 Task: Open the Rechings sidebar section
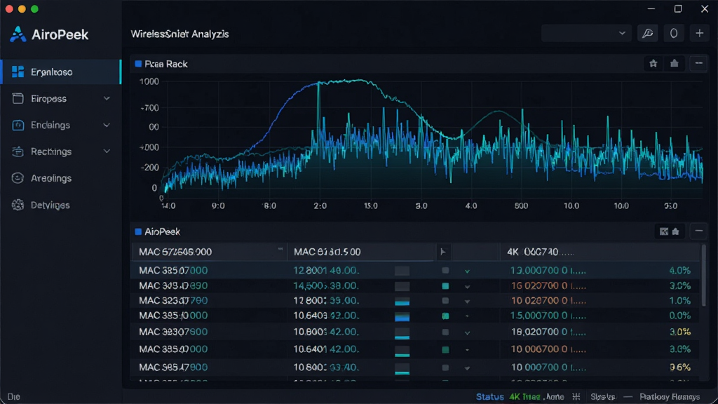[61, 151]
